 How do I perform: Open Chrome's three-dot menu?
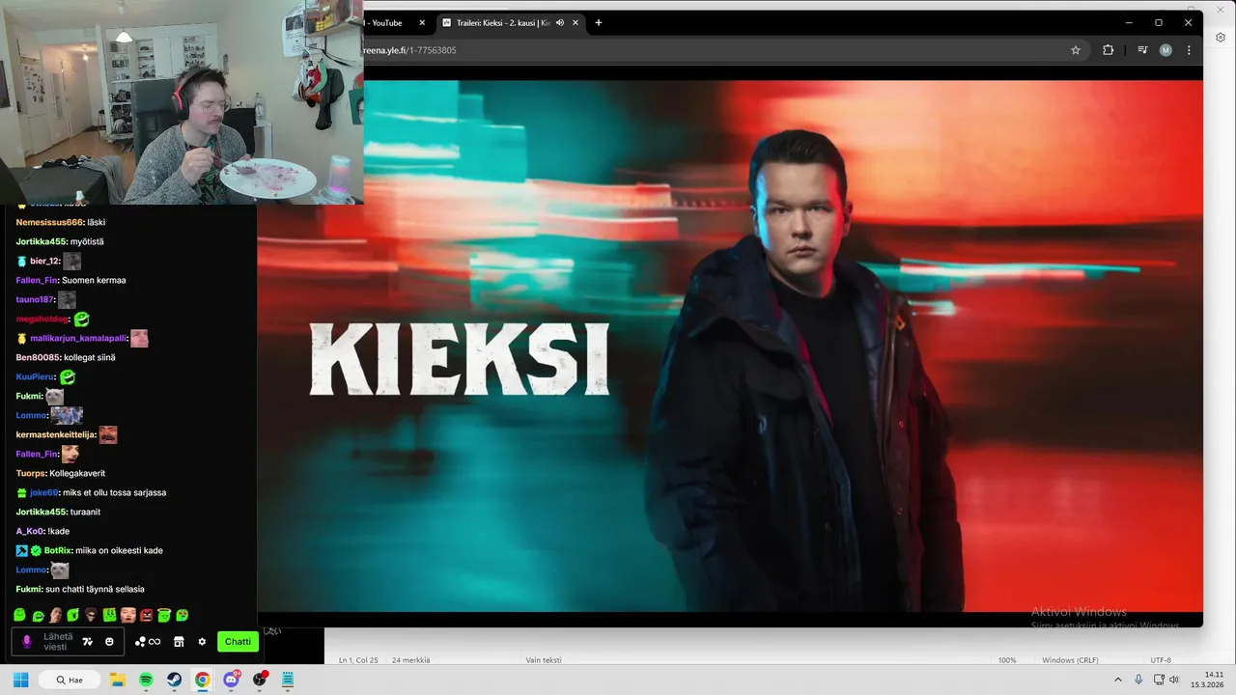click(1189, 50)
